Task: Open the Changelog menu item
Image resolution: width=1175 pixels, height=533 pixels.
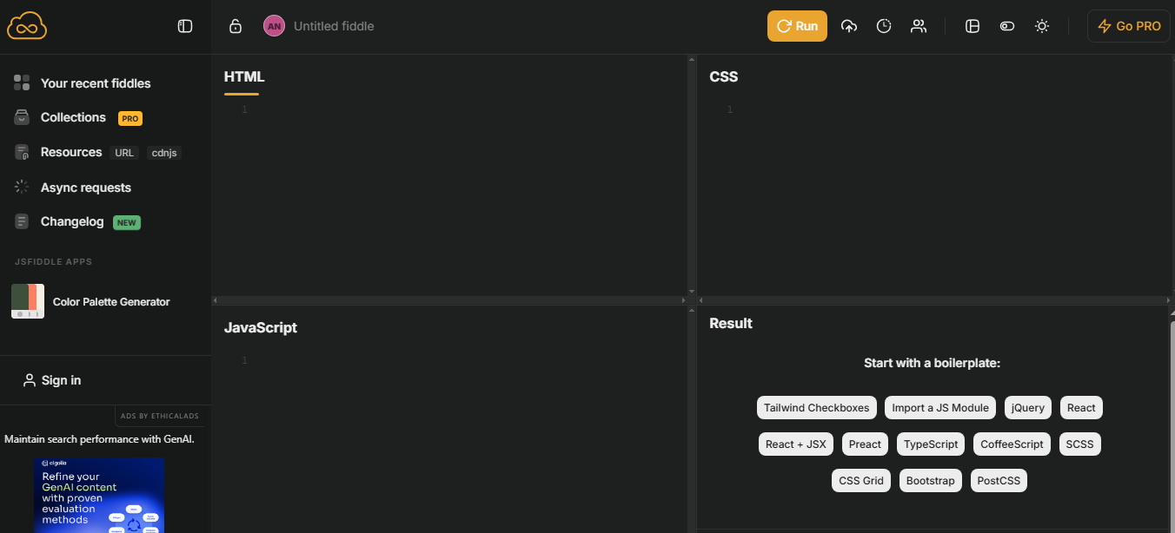Action: tap(73, 221)
